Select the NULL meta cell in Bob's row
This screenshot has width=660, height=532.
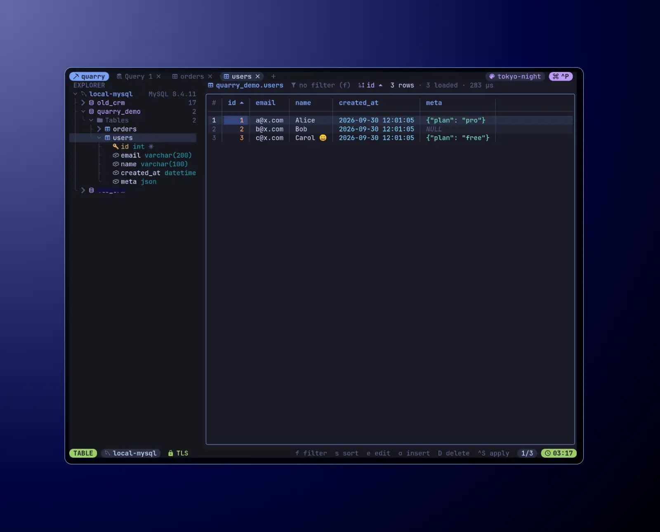[434, 129]
